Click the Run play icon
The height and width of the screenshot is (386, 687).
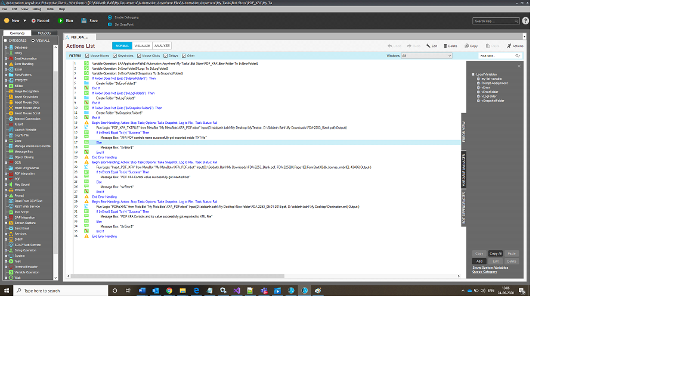[x=60, y=21]
